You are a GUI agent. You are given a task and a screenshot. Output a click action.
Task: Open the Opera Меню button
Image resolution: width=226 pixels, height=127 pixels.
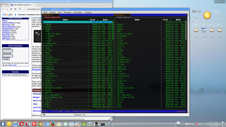click(5, 5)
